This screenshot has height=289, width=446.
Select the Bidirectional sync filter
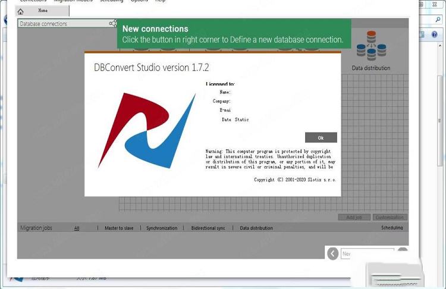pyautogui.click(x=208, y=228)
